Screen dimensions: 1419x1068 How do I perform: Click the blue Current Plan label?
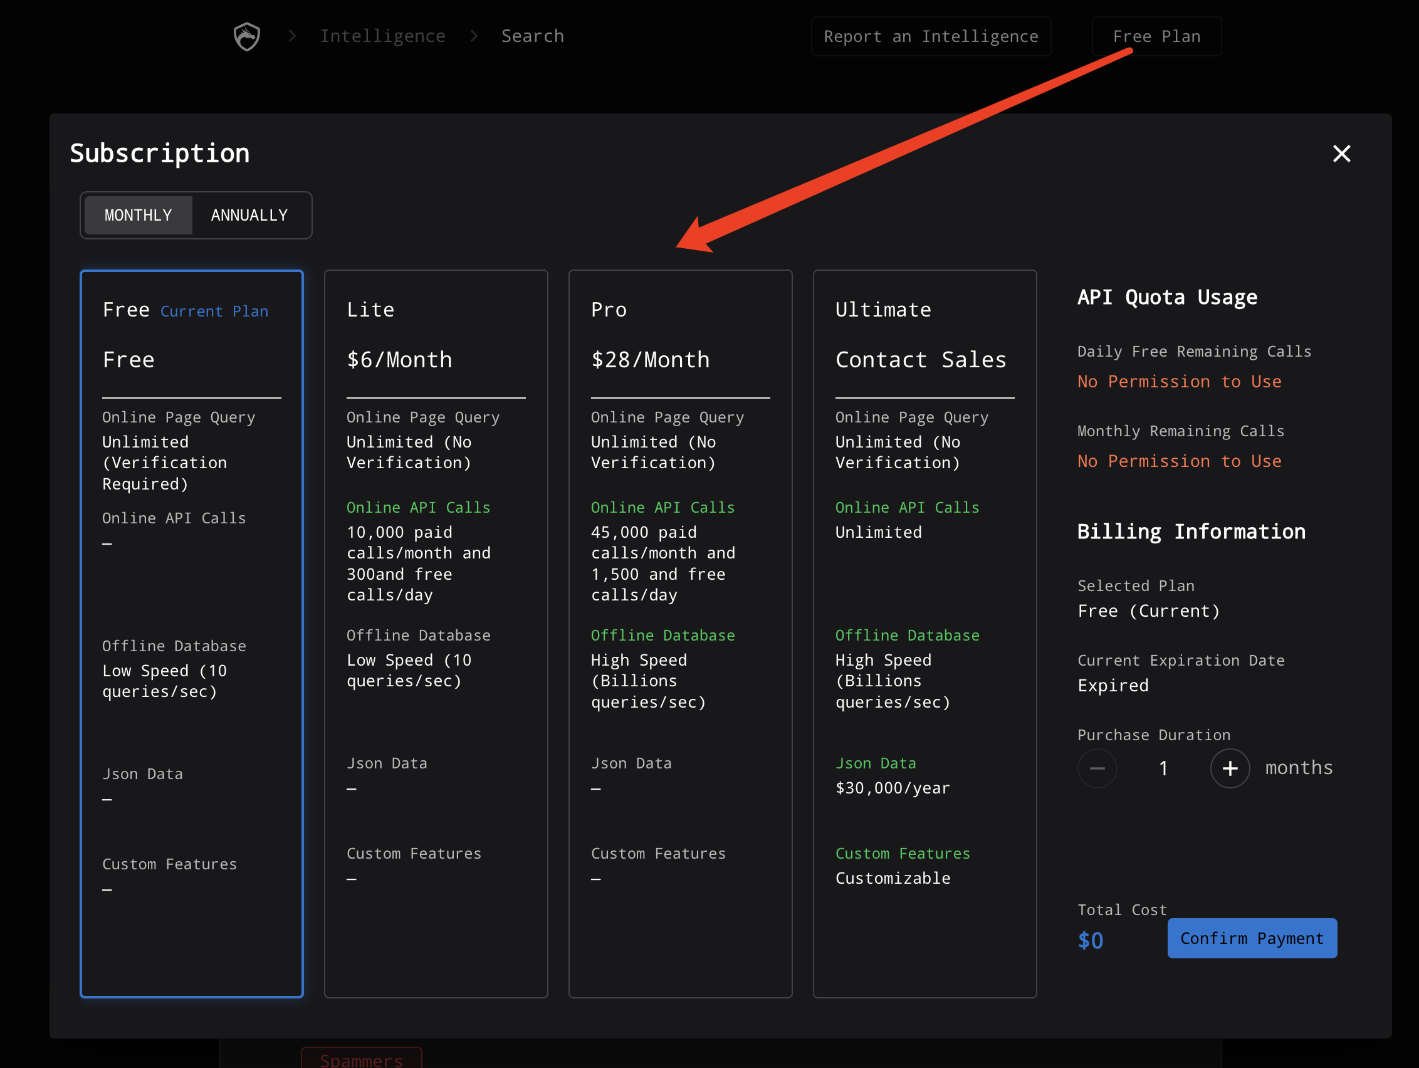214,311
